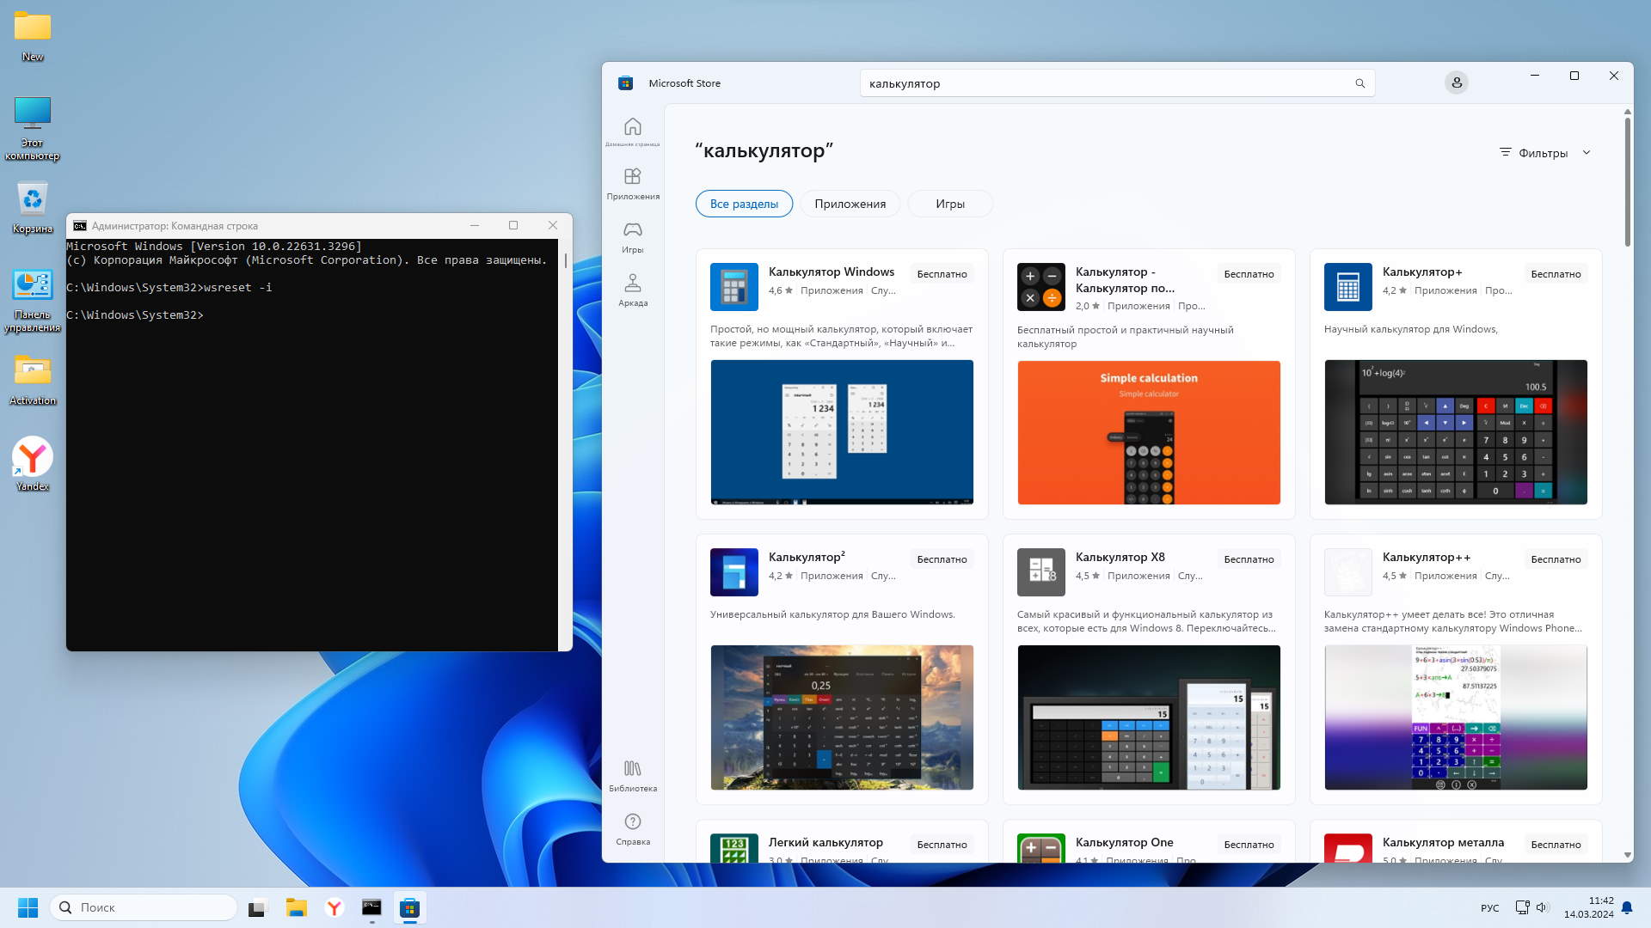Click the Store results vertical scrollbar
The width and height of the screenshot is (1651, 928).
pos(1627,182)
